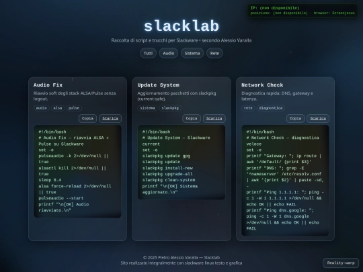Copy the Audio Fix script

(87, 118)
